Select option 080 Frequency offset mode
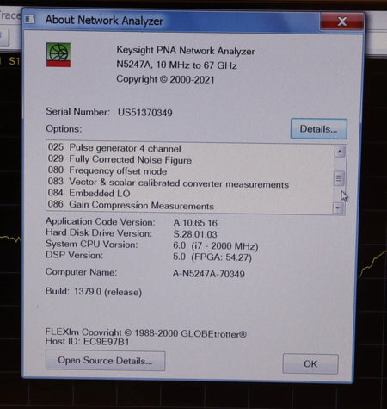Screen dimensions: 387x409 107,170
